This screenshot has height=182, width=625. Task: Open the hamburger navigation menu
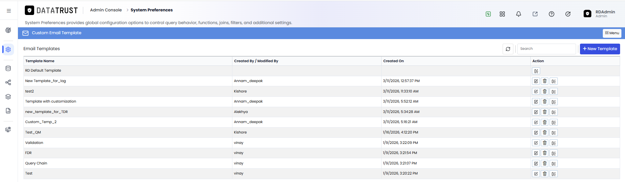(9, 11)
